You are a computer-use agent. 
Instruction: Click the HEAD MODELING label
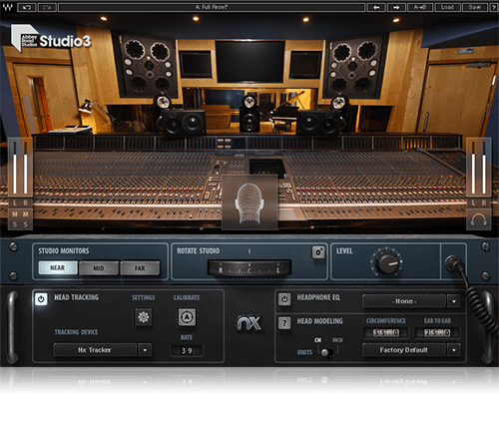[x=319, y=321]
